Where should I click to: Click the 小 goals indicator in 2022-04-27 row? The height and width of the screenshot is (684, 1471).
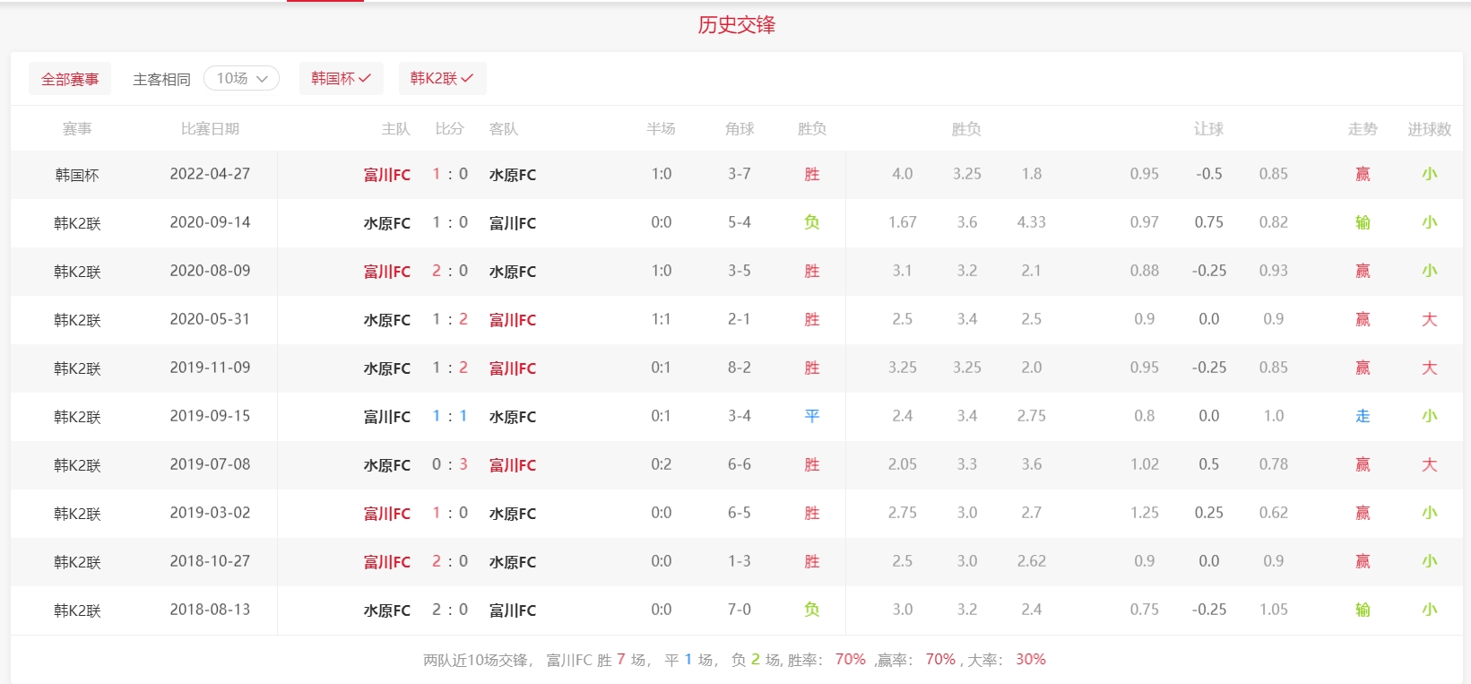click(1429, 174)
